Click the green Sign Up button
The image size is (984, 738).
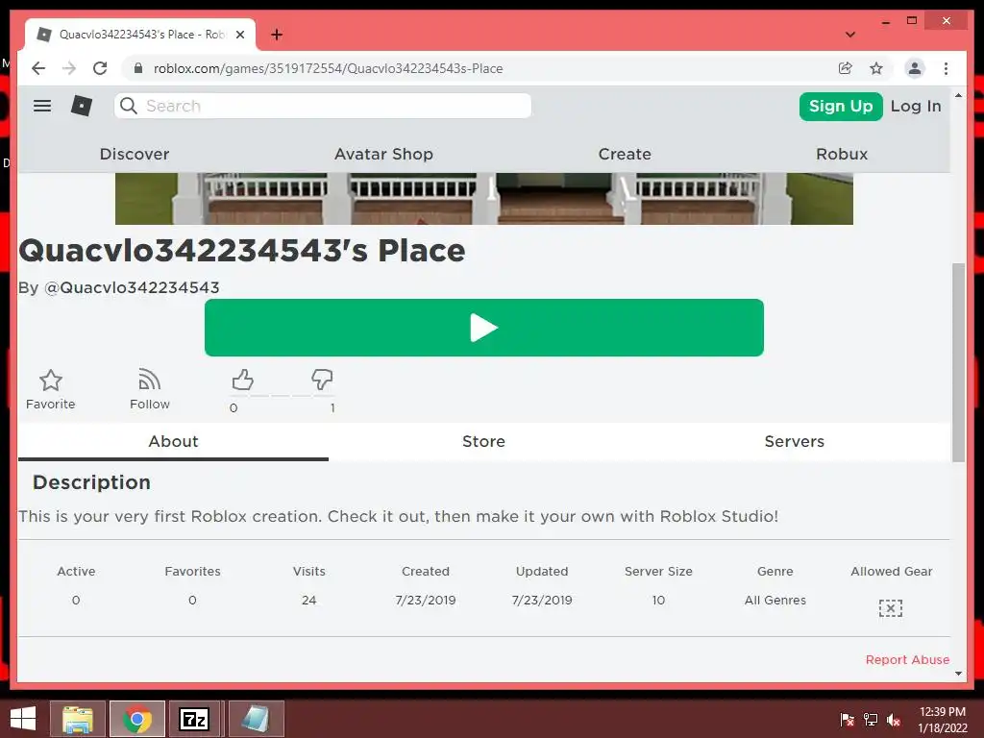click(x=841, y=106)
